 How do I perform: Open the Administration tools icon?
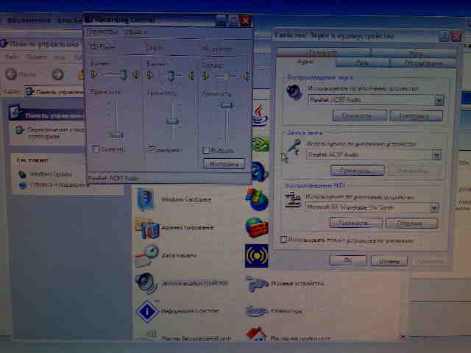[146, 228]
